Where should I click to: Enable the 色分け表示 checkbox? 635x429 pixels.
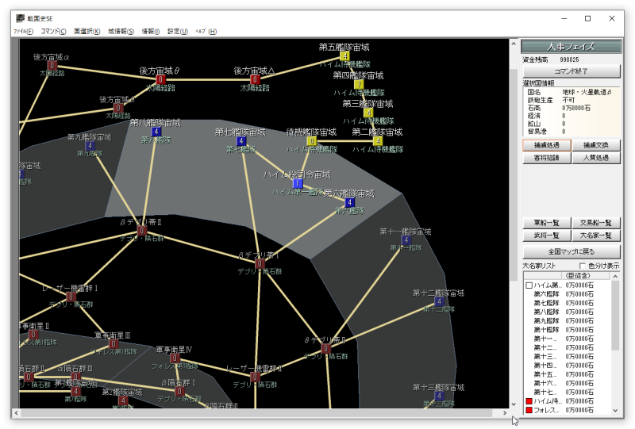coord(583,266)
